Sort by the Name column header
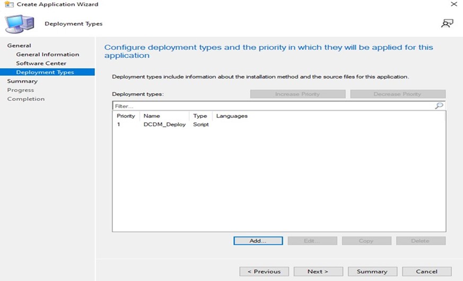463x281 pixels. [x=152, y=116]
